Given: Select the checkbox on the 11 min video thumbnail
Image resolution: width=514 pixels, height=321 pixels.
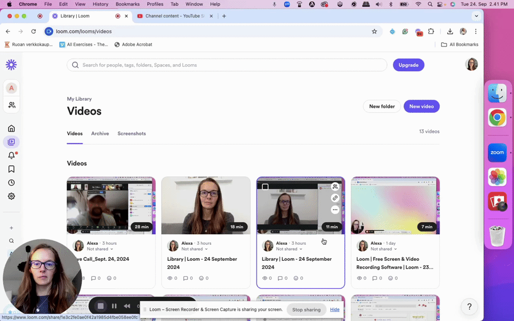Looking at the screenshot, I should [265, 187].
